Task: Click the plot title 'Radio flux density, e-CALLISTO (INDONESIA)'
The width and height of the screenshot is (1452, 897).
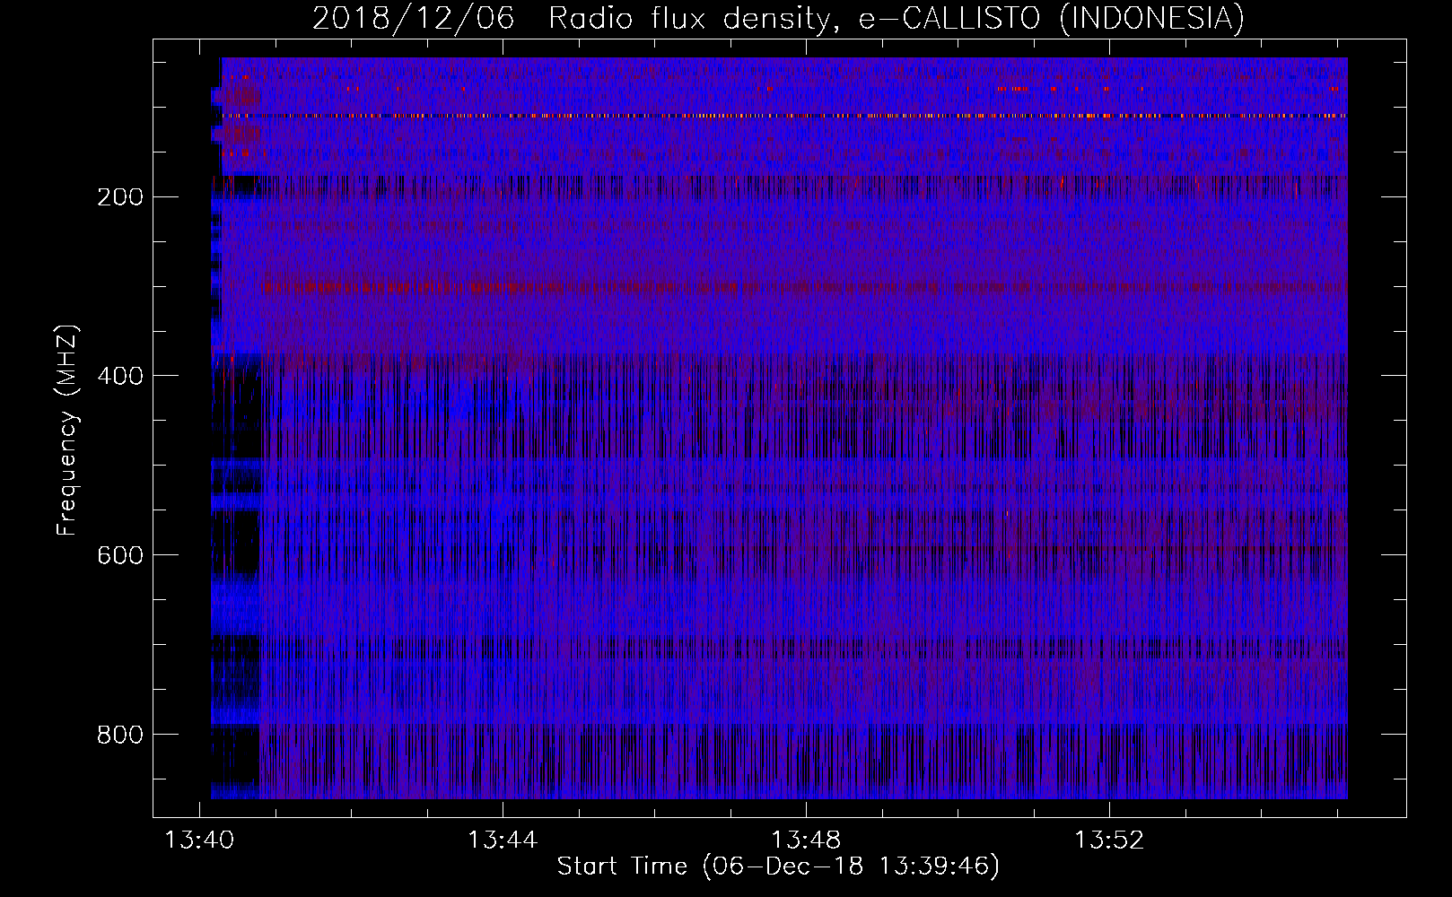Action: pos(897,18)
